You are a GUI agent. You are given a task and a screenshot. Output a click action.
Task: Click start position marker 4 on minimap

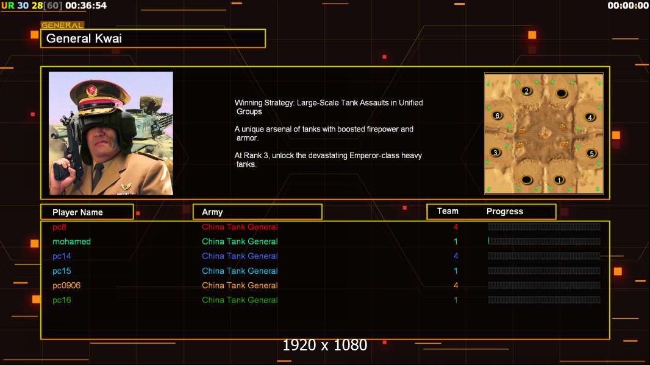(590, 117)
